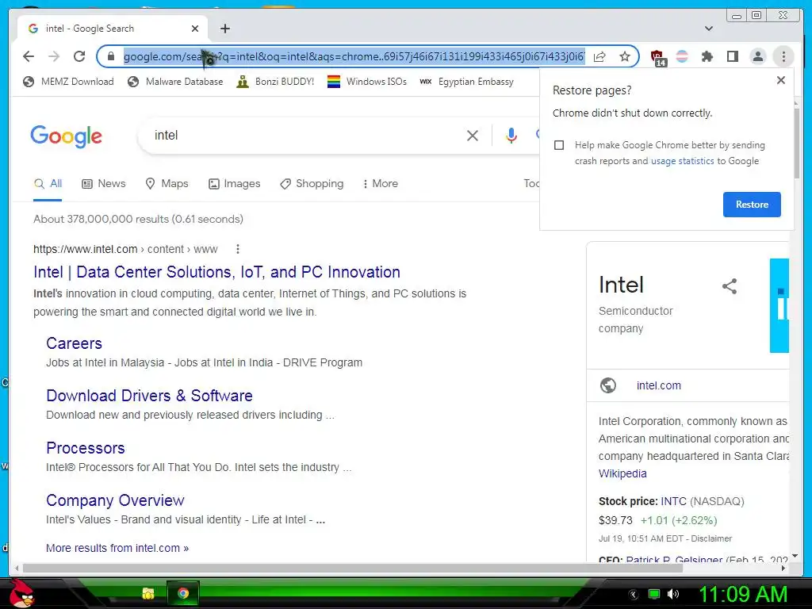Switch to the Images tab
Image resolution: width=812 pixels, height=609 pixels.
pyautogui.click(x=235, y=184)
